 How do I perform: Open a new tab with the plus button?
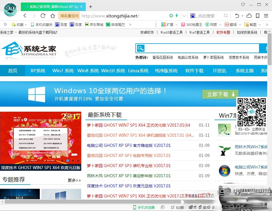point(90,7)
